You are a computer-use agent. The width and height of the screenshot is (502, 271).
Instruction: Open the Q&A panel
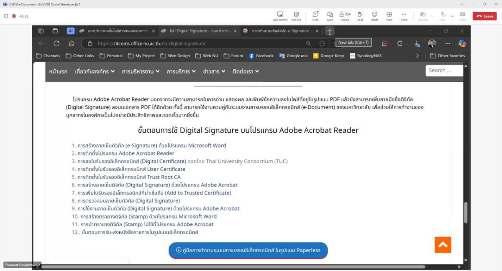[x=330, y=16]
